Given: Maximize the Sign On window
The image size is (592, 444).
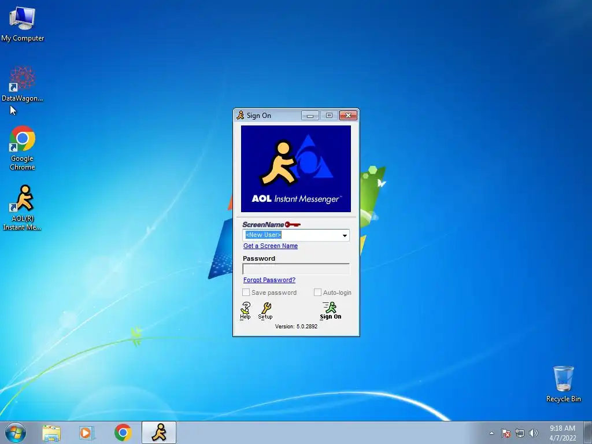Looking at the screenshot, I should pos(329,116).
